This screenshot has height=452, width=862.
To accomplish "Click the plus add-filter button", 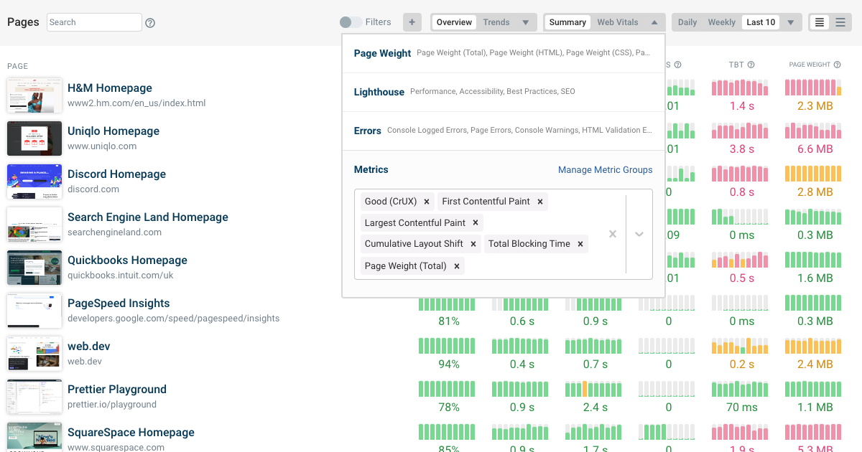I will pyautogui.click(x=412, y=22).
